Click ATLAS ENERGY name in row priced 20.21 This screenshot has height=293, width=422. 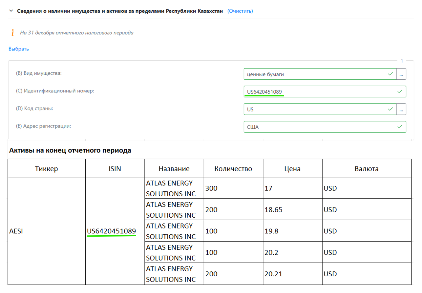click(174, 273)
